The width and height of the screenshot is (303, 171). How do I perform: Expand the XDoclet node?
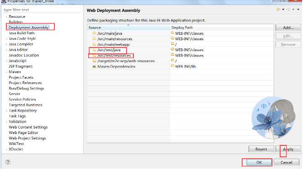point(6,149)
